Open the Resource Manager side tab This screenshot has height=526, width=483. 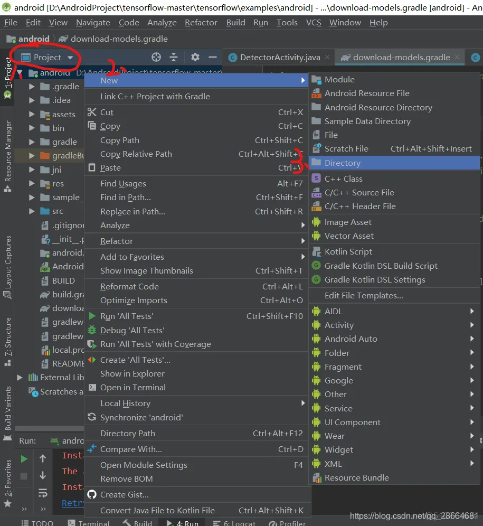(8, 156)
